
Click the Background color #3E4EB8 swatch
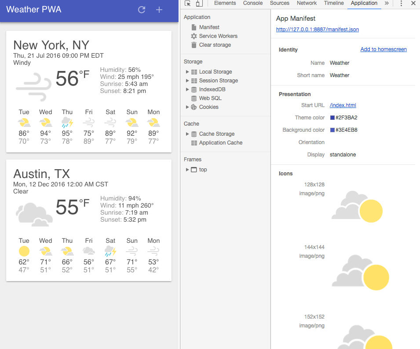coord(332,130)
